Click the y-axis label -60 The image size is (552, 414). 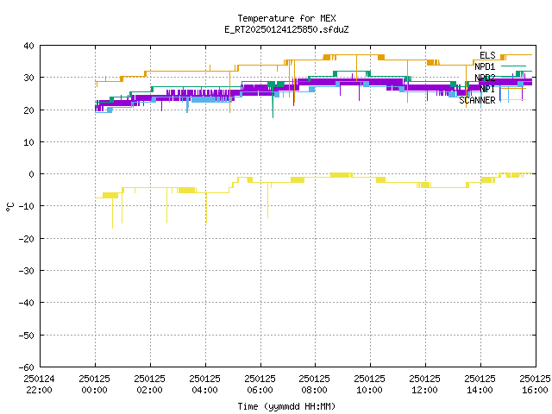(x=27, y=367)
